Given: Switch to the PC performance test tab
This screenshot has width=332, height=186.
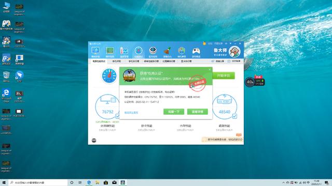Looking at the screenshot, I should (99, 61).
